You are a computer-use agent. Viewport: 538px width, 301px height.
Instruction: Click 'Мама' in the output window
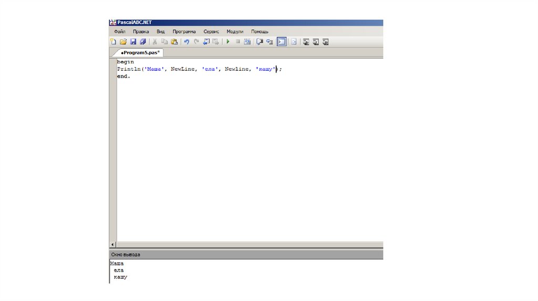point(117,263)
